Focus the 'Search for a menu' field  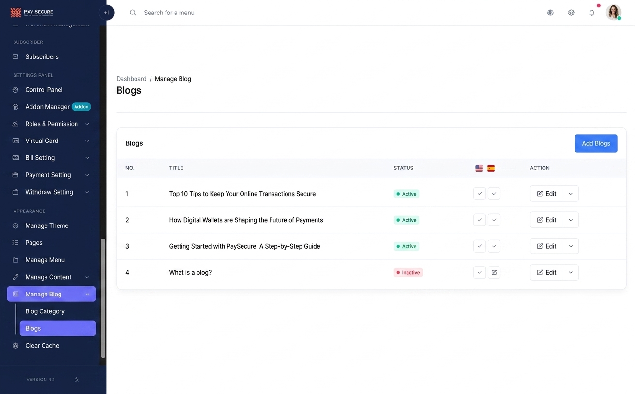[x=169, y=13]
